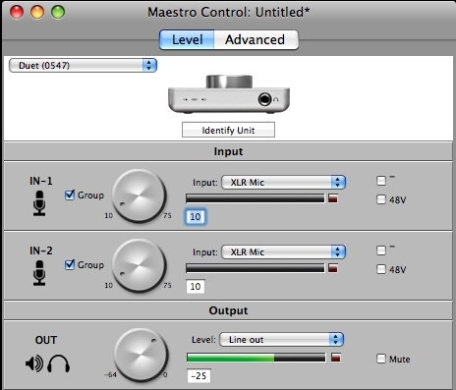The width and height of the screenshot is (456, 390).
Task: Enable the IN-1 phase invert checkbox
Action: [381, 181]
